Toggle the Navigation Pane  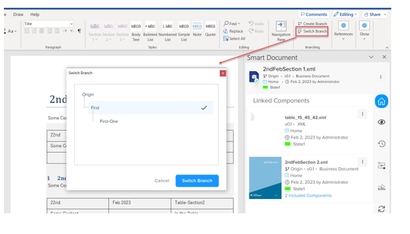click(281, 31)
